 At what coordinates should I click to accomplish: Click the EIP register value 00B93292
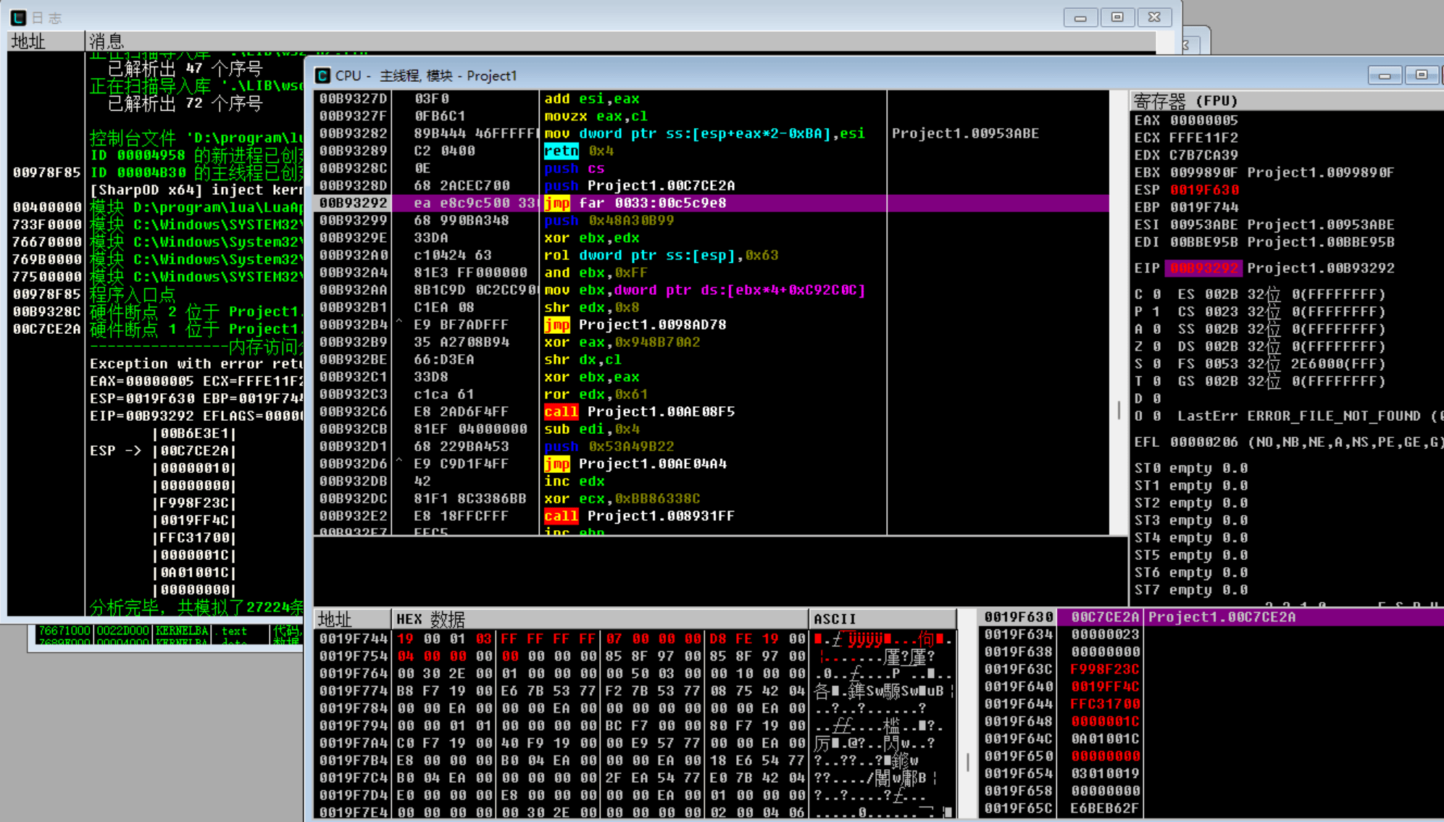[x=1204, y=268]
